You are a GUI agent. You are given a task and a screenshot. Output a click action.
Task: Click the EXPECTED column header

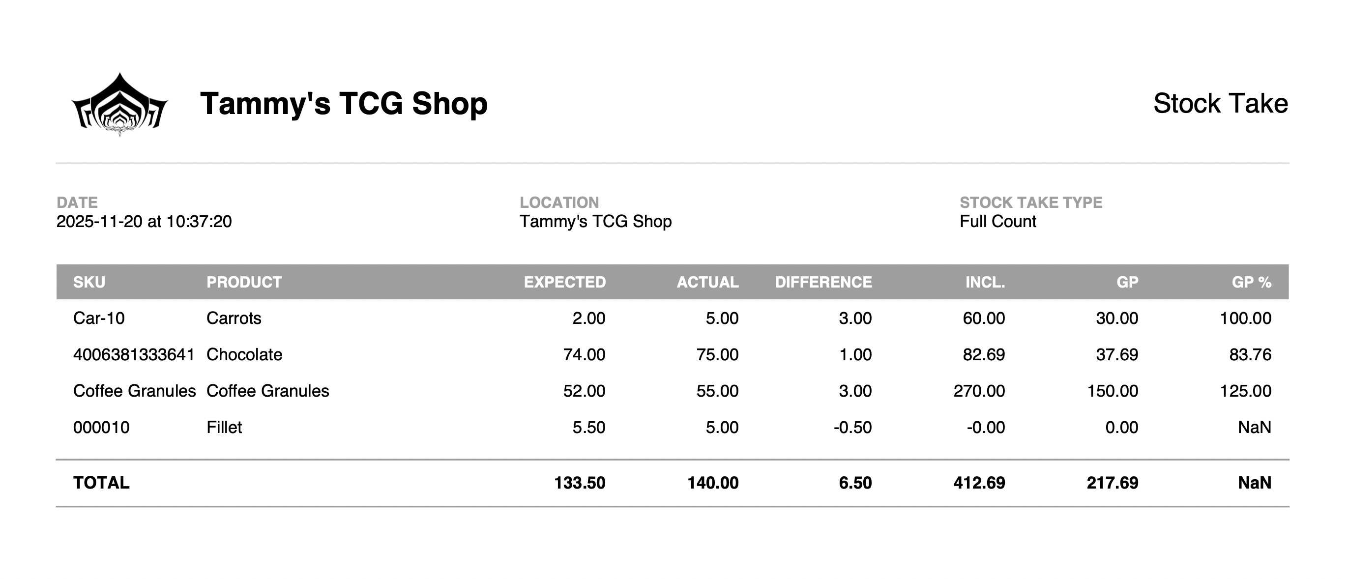coord(564,283)
